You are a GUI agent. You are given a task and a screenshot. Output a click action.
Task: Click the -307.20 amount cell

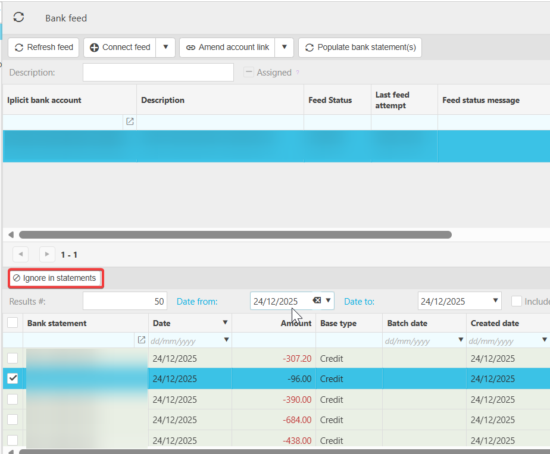click(x=274, y=358)
